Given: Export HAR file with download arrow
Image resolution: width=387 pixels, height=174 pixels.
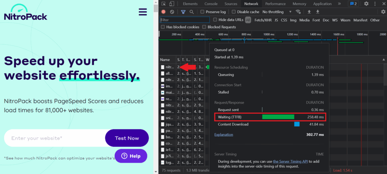Looking at the screenshot, I should coord(317,12).
